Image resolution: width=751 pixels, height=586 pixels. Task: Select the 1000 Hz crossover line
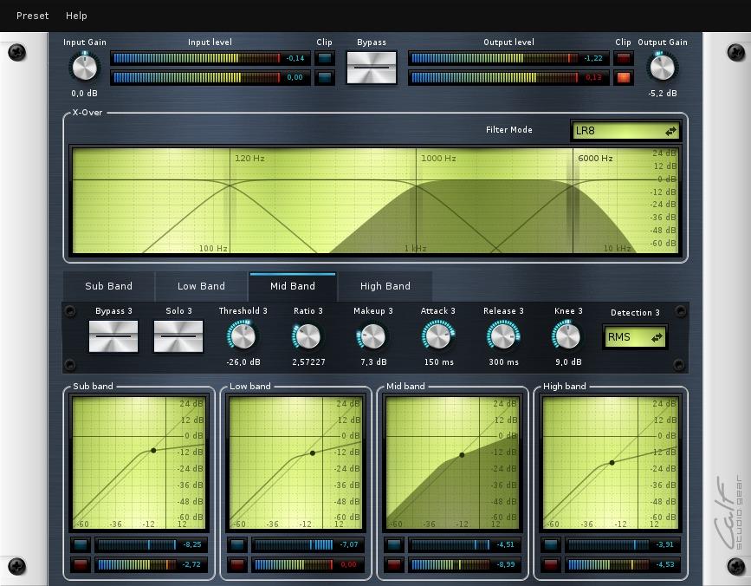pos(416,201)
